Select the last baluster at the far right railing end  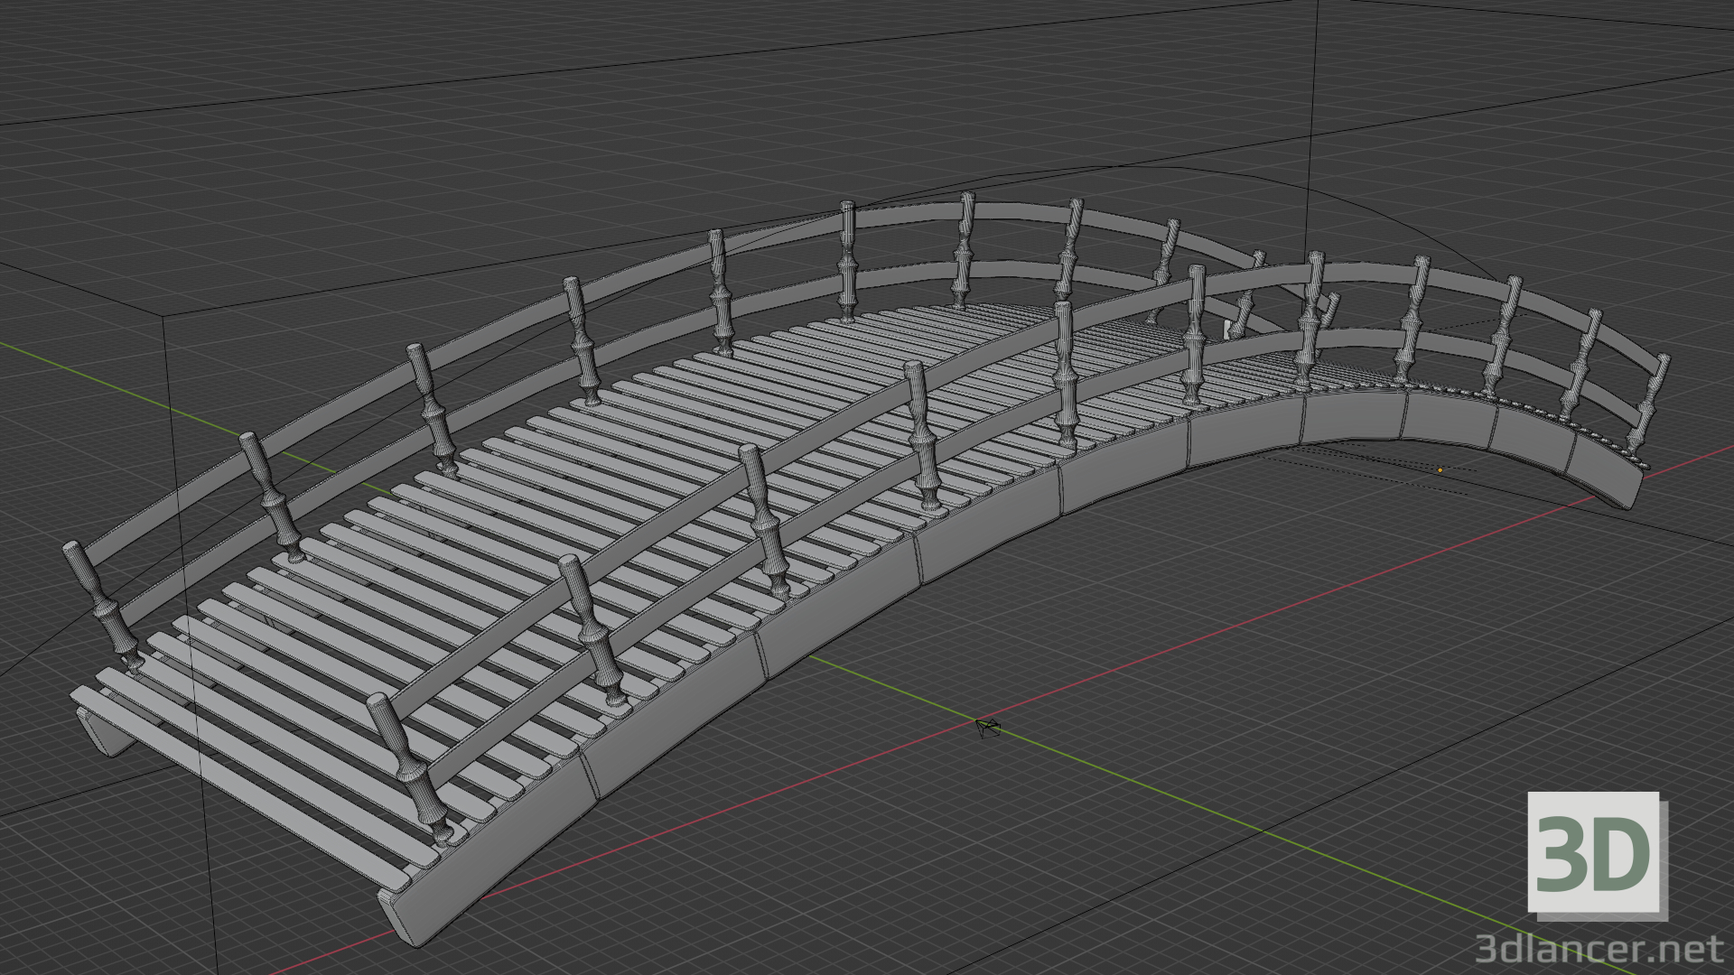tap(1662, 397)
